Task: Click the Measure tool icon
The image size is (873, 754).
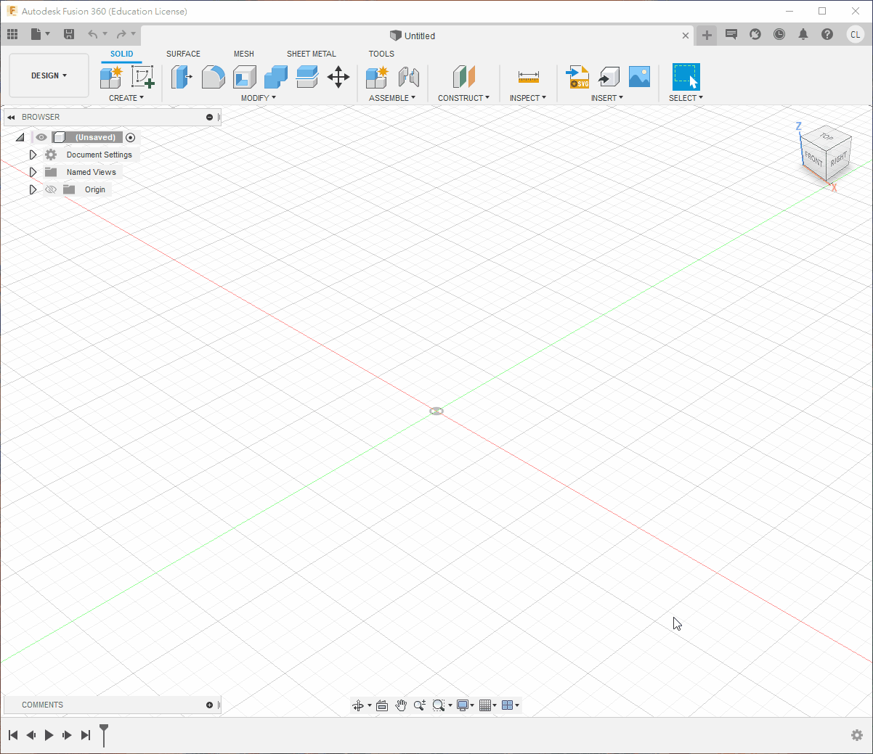Action: pos(528,77)
